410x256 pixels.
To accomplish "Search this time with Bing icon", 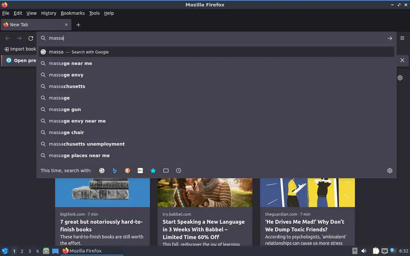I will click(115, 171).
